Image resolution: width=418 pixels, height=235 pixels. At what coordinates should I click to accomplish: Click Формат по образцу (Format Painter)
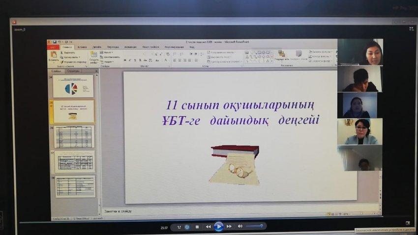73,62
